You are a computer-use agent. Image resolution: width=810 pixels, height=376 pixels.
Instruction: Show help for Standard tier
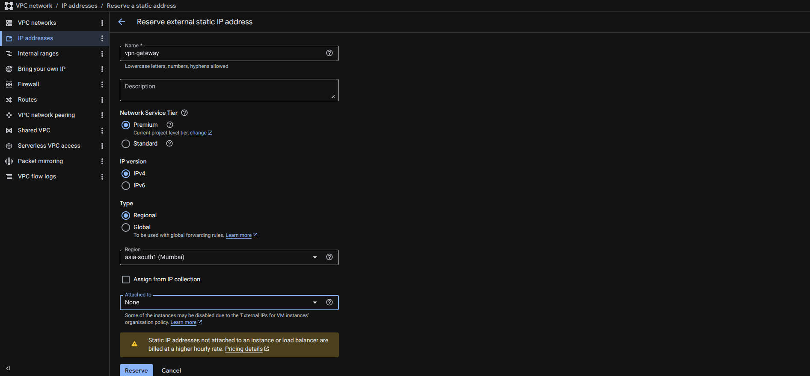tap(169, 143)
